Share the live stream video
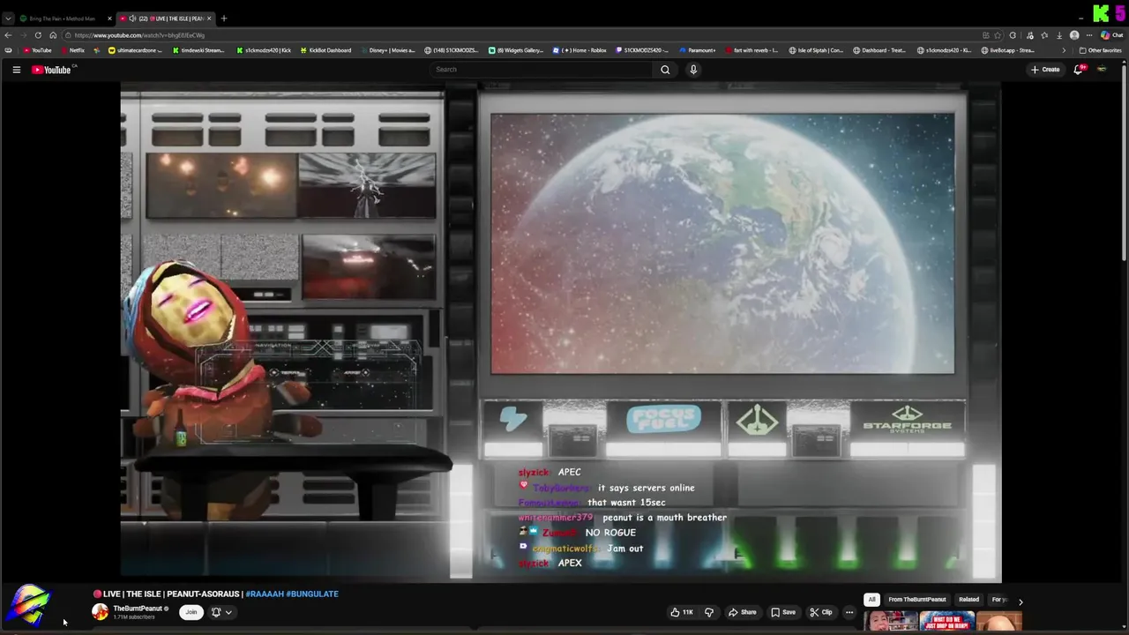Viewport: 1129px width, 635px height. tap(743, 612)
